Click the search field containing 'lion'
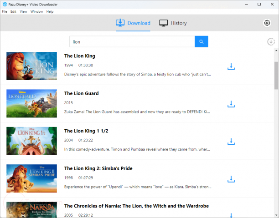This screenshot has height=218, width=279. pyautogui.click(x=132, y=42)
